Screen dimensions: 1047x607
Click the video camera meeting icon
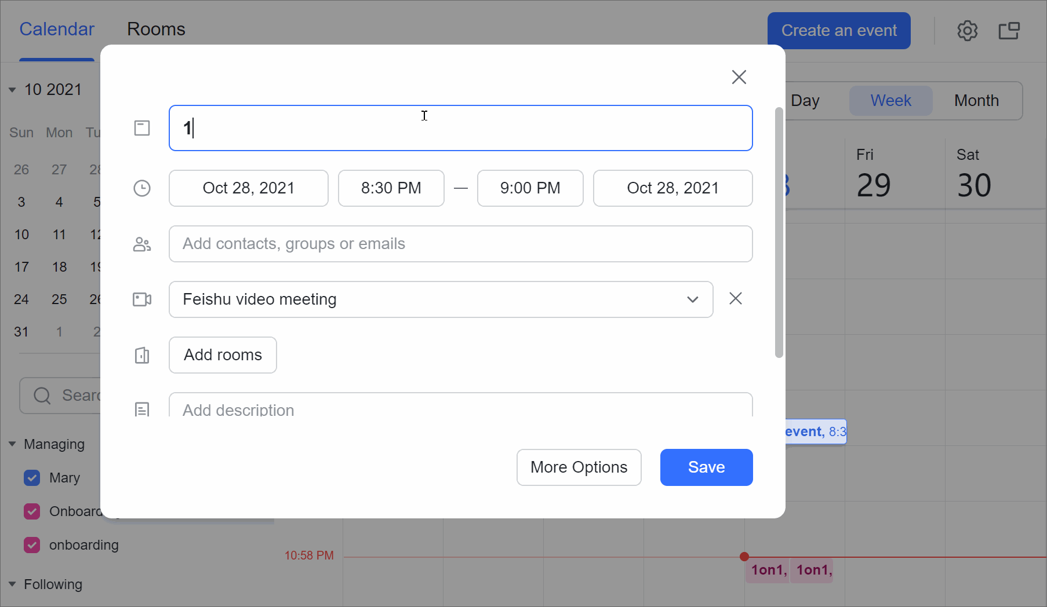(142, 299)
